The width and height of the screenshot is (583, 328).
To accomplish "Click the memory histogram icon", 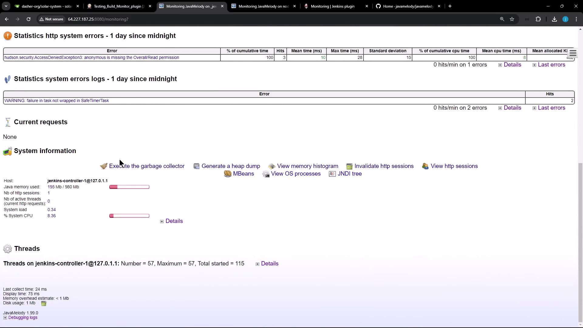I will pyautogui.click(x=272, y=166).
